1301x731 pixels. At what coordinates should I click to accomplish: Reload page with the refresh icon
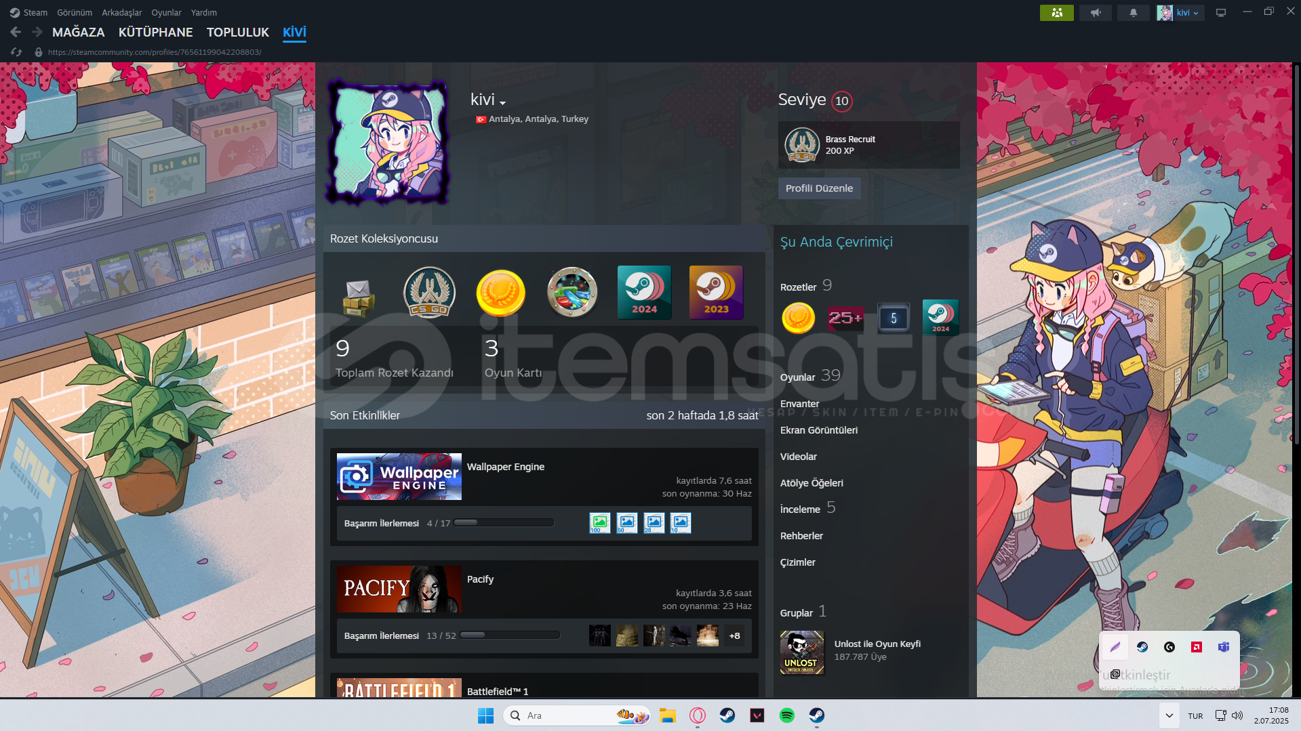[x=17, y=51]
